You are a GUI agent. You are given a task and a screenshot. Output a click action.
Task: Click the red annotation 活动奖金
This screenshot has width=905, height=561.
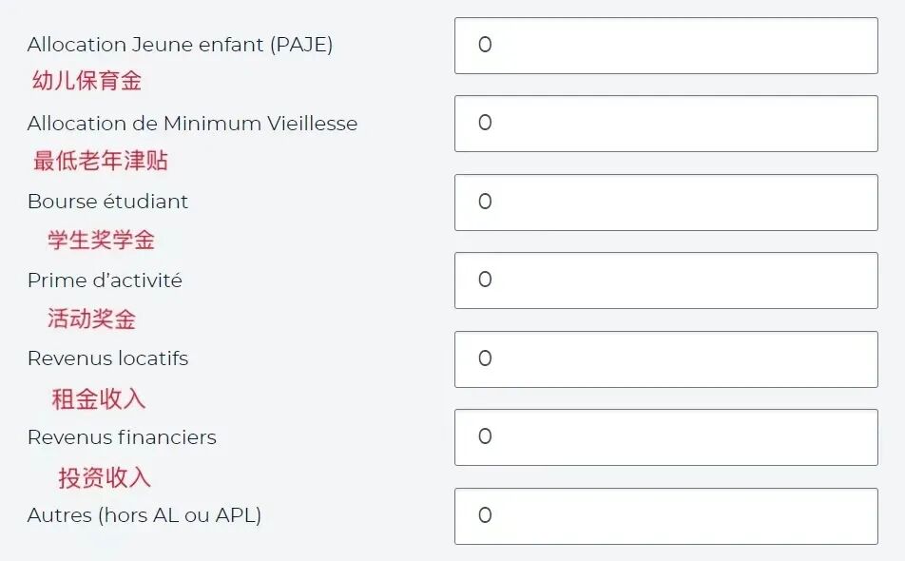coord(91,319)
